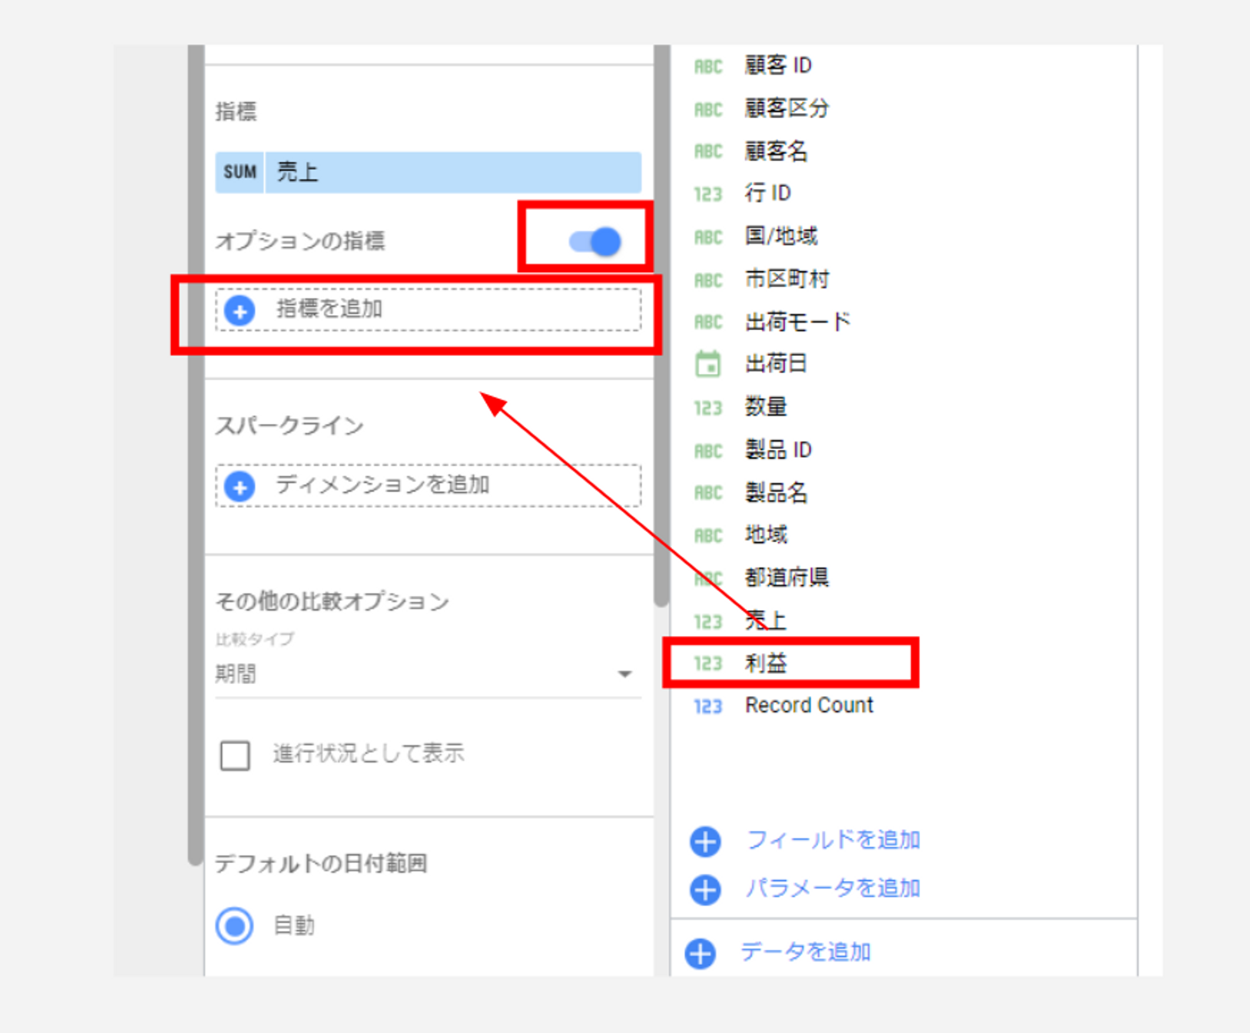Click the ABC type icon beside 出荷モード
Viewport: 1250px width, 1033px height.
click(x=708, y=322)
